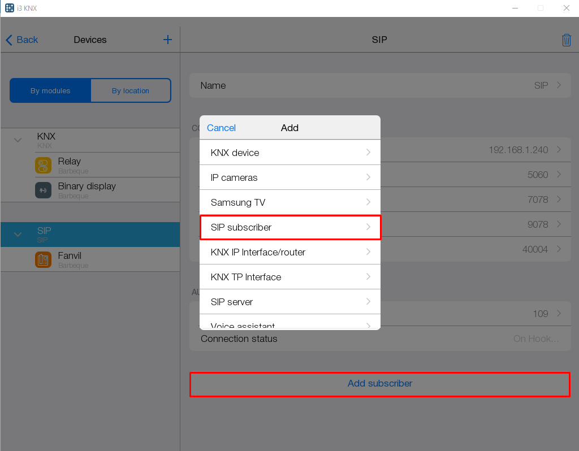Image resolution: width=579 pixels, height=451 pixels.
Task: Select Samsung TV option
Action: 290,202
